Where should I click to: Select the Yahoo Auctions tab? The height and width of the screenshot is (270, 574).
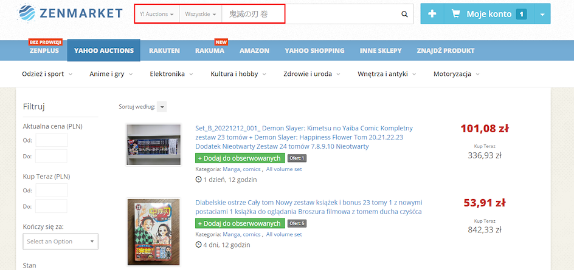coord(103,51)
